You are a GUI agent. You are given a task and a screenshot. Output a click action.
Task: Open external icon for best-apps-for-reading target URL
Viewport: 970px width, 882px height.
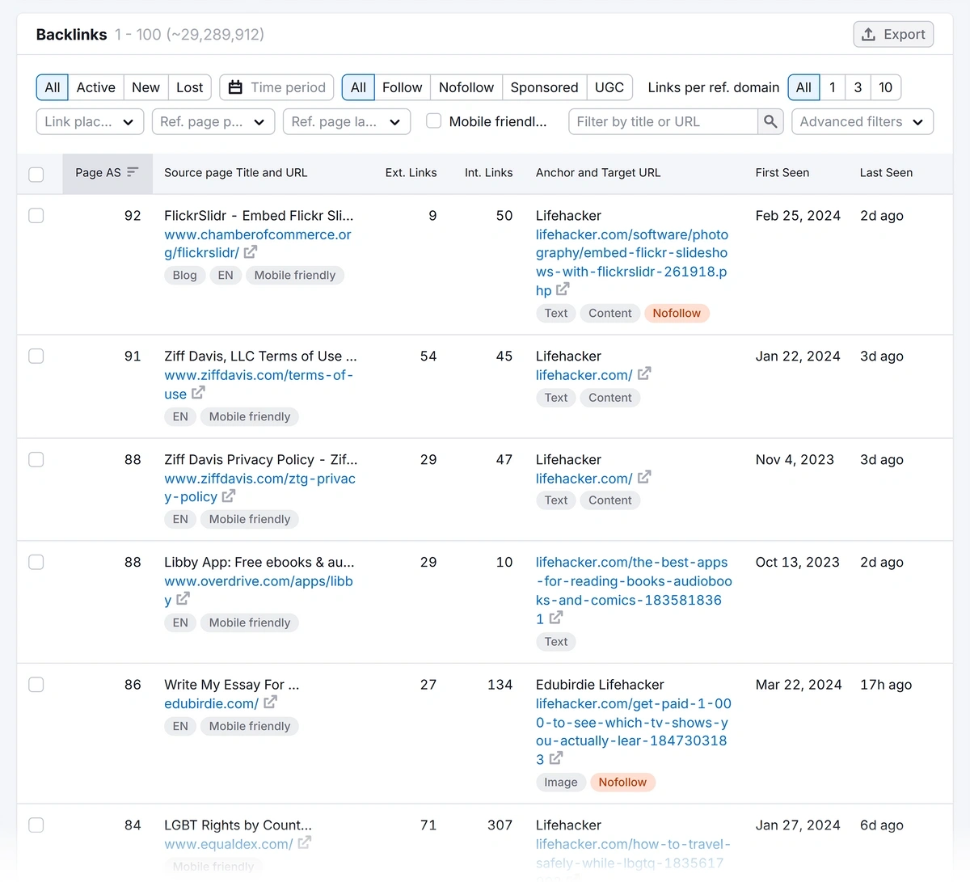pyautogui.click(x=556, y=618)
